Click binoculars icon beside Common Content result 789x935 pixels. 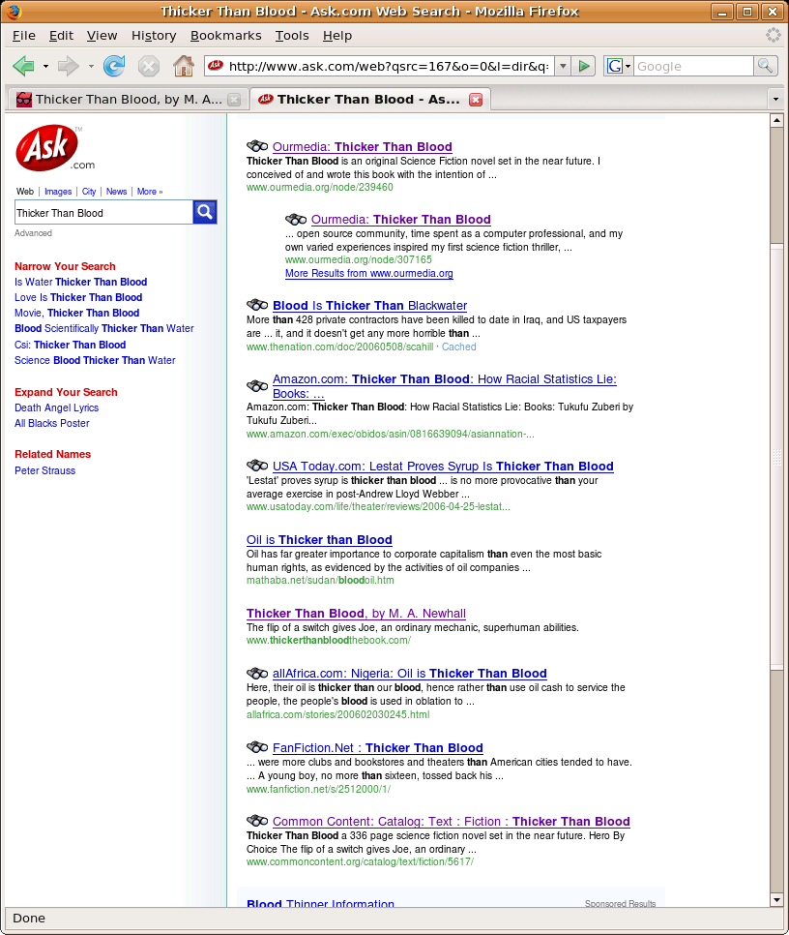(257, 821)
